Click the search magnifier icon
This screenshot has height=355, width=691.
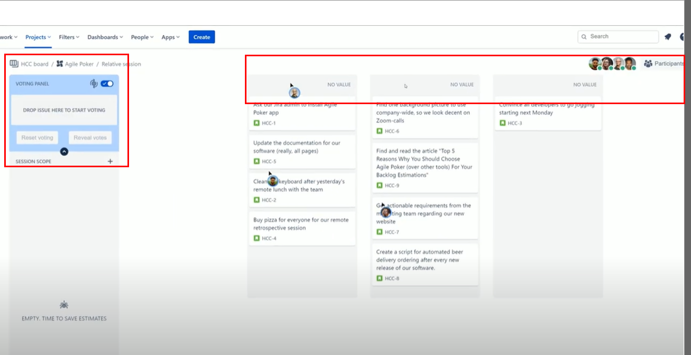584,37
